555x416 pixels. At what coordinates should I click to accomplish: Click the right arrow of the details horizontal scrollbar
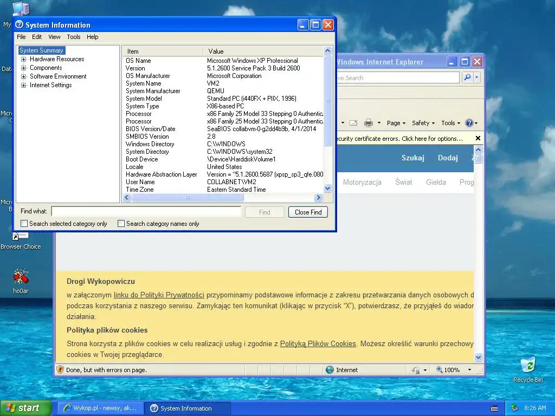(x=318, y=197)
